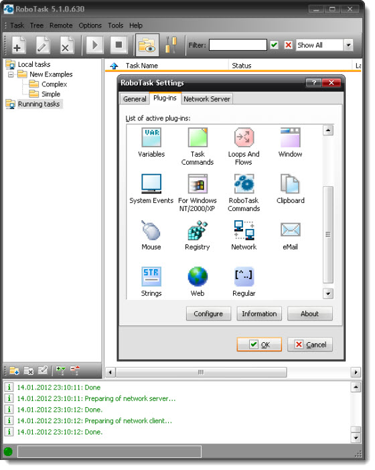This screenshot has width=375, height=470.
Task: Select the Complex folder in tree
Action: [54, 84]
